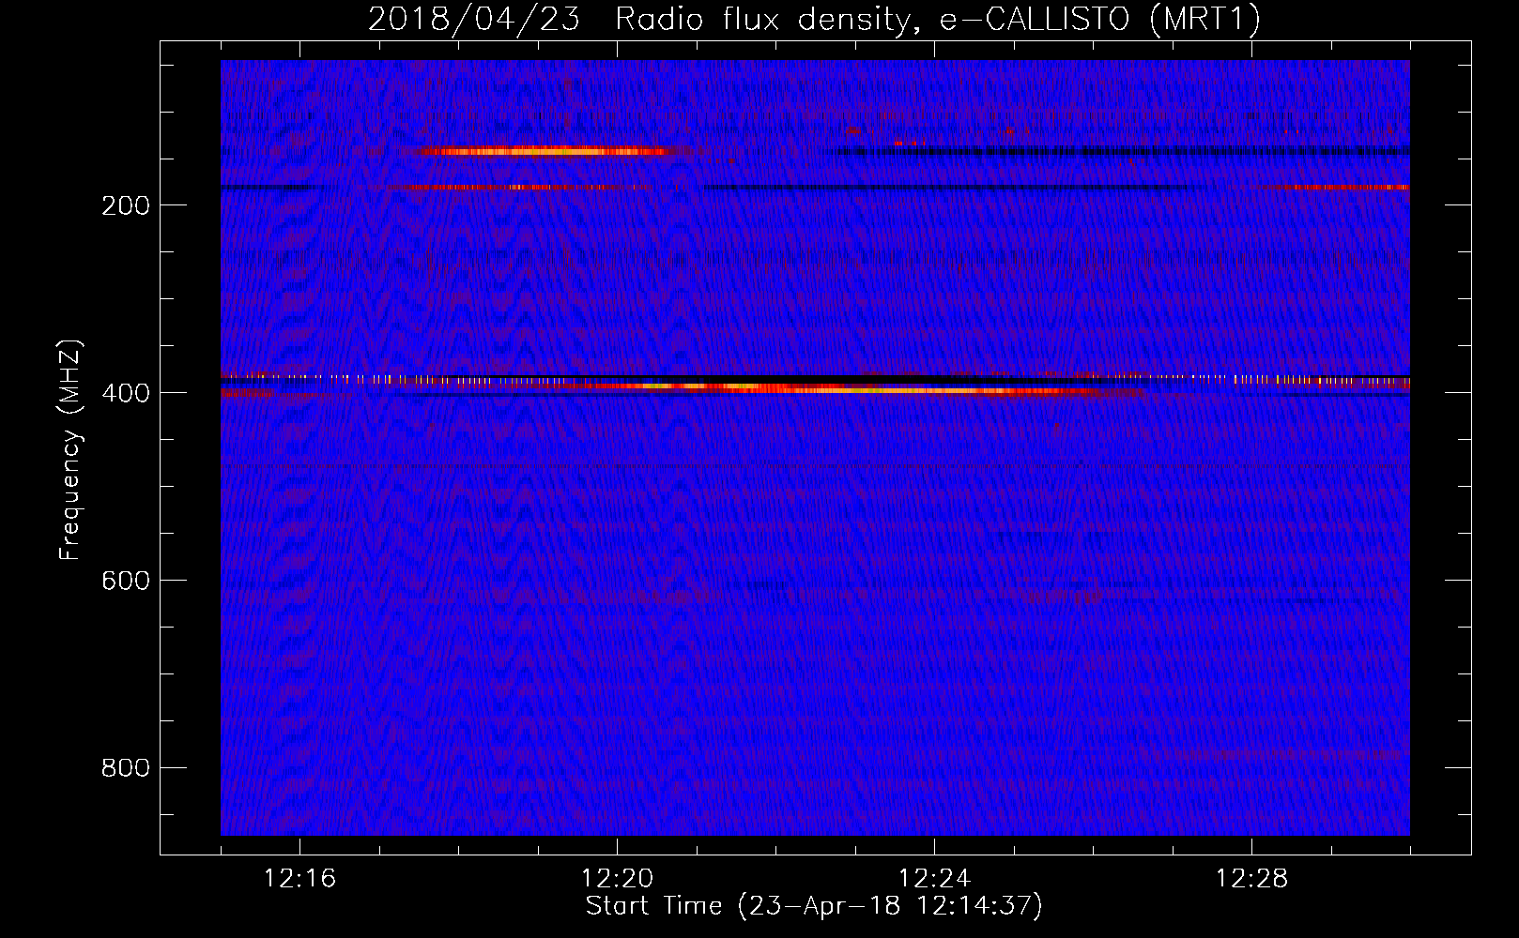The width and height of the screenshot is (1519, 938).
Task: Click the 12:24 time tick label
Action: (x=934, y=879)
